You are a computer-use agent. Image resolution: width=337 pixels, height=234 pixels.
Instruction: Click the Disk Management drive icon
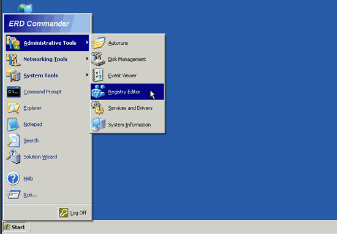(98, 59)
